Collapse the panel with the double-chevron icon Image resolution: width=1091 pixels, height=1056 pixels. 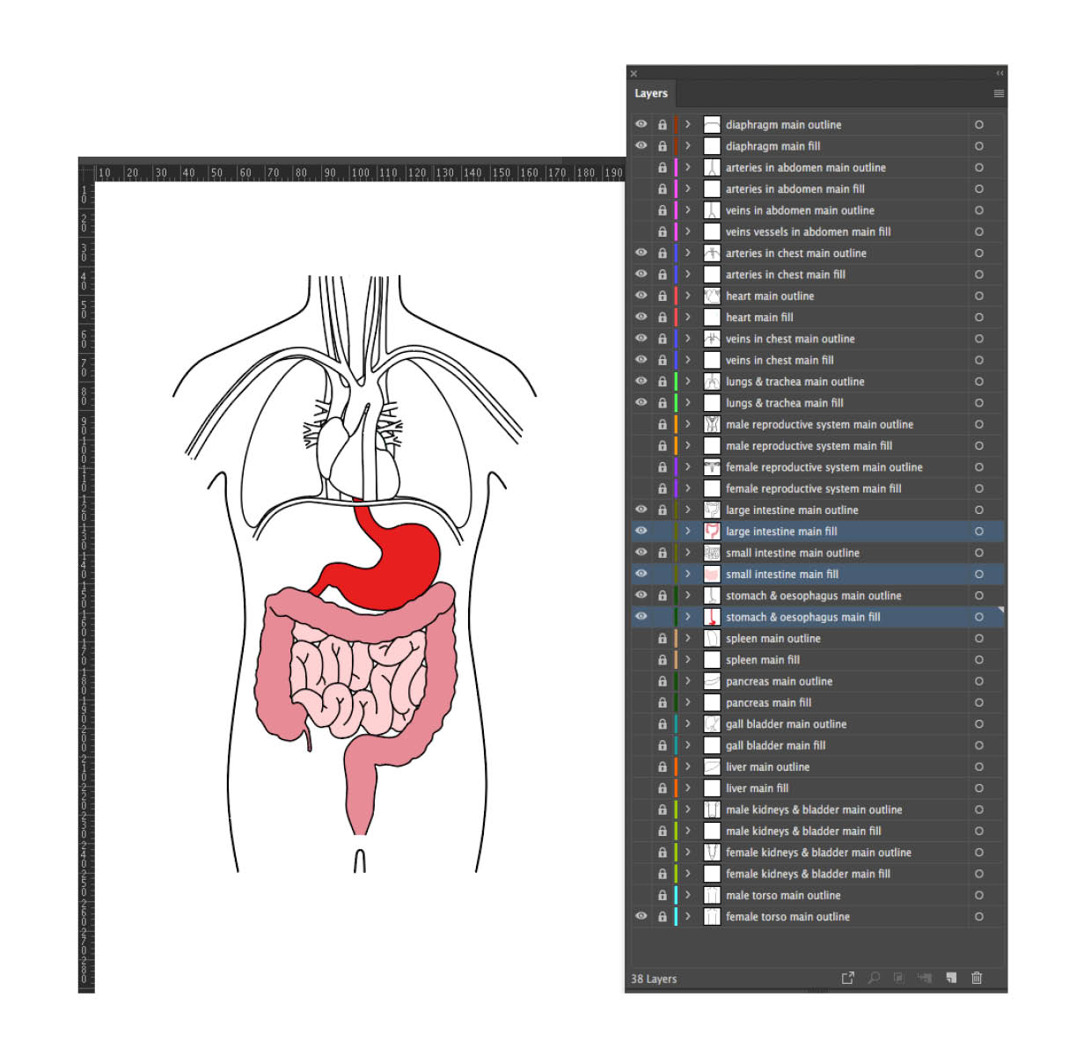point(999,73)
